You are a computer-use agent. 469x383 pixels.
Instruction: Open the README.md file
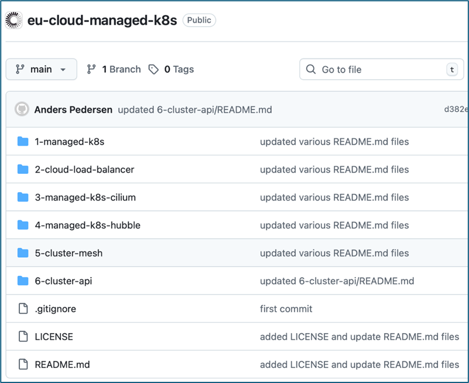point(62,364)
